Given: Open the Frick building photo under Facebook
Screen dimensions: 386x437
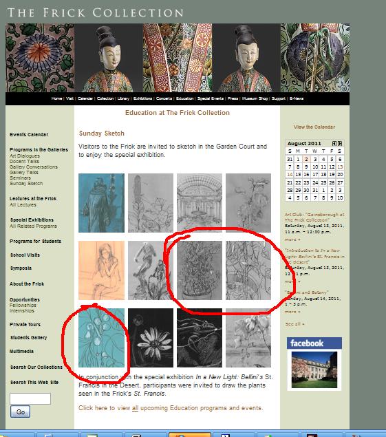Looking at the screenshot, I should [x=314, y=370].
